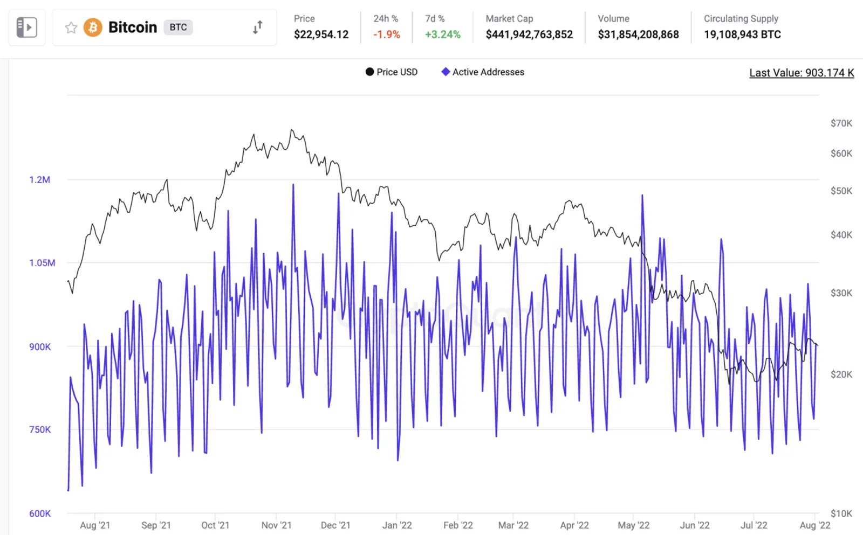Click the 750K left axis label

40,430
